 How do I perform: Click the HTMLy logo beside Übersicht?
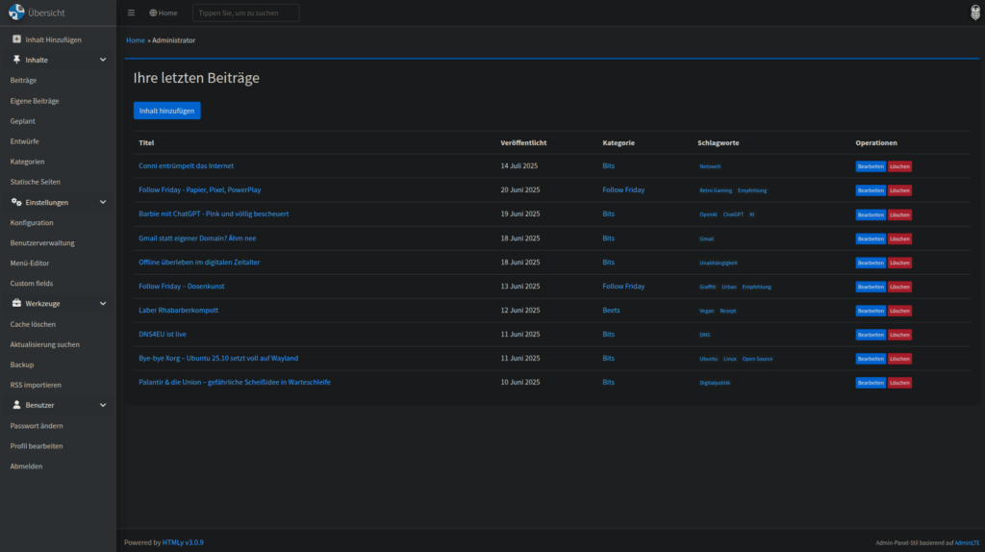[x=16, y=13]
